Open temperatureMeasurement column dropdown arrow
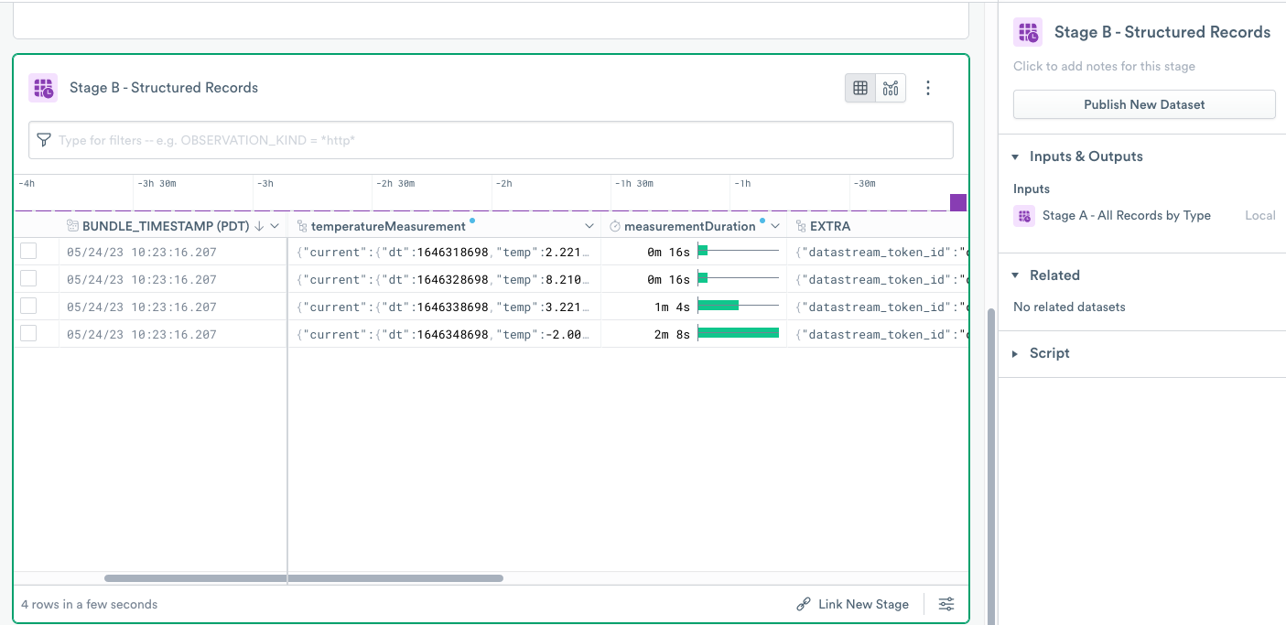The image size is (1286, 625). [589, 226]
